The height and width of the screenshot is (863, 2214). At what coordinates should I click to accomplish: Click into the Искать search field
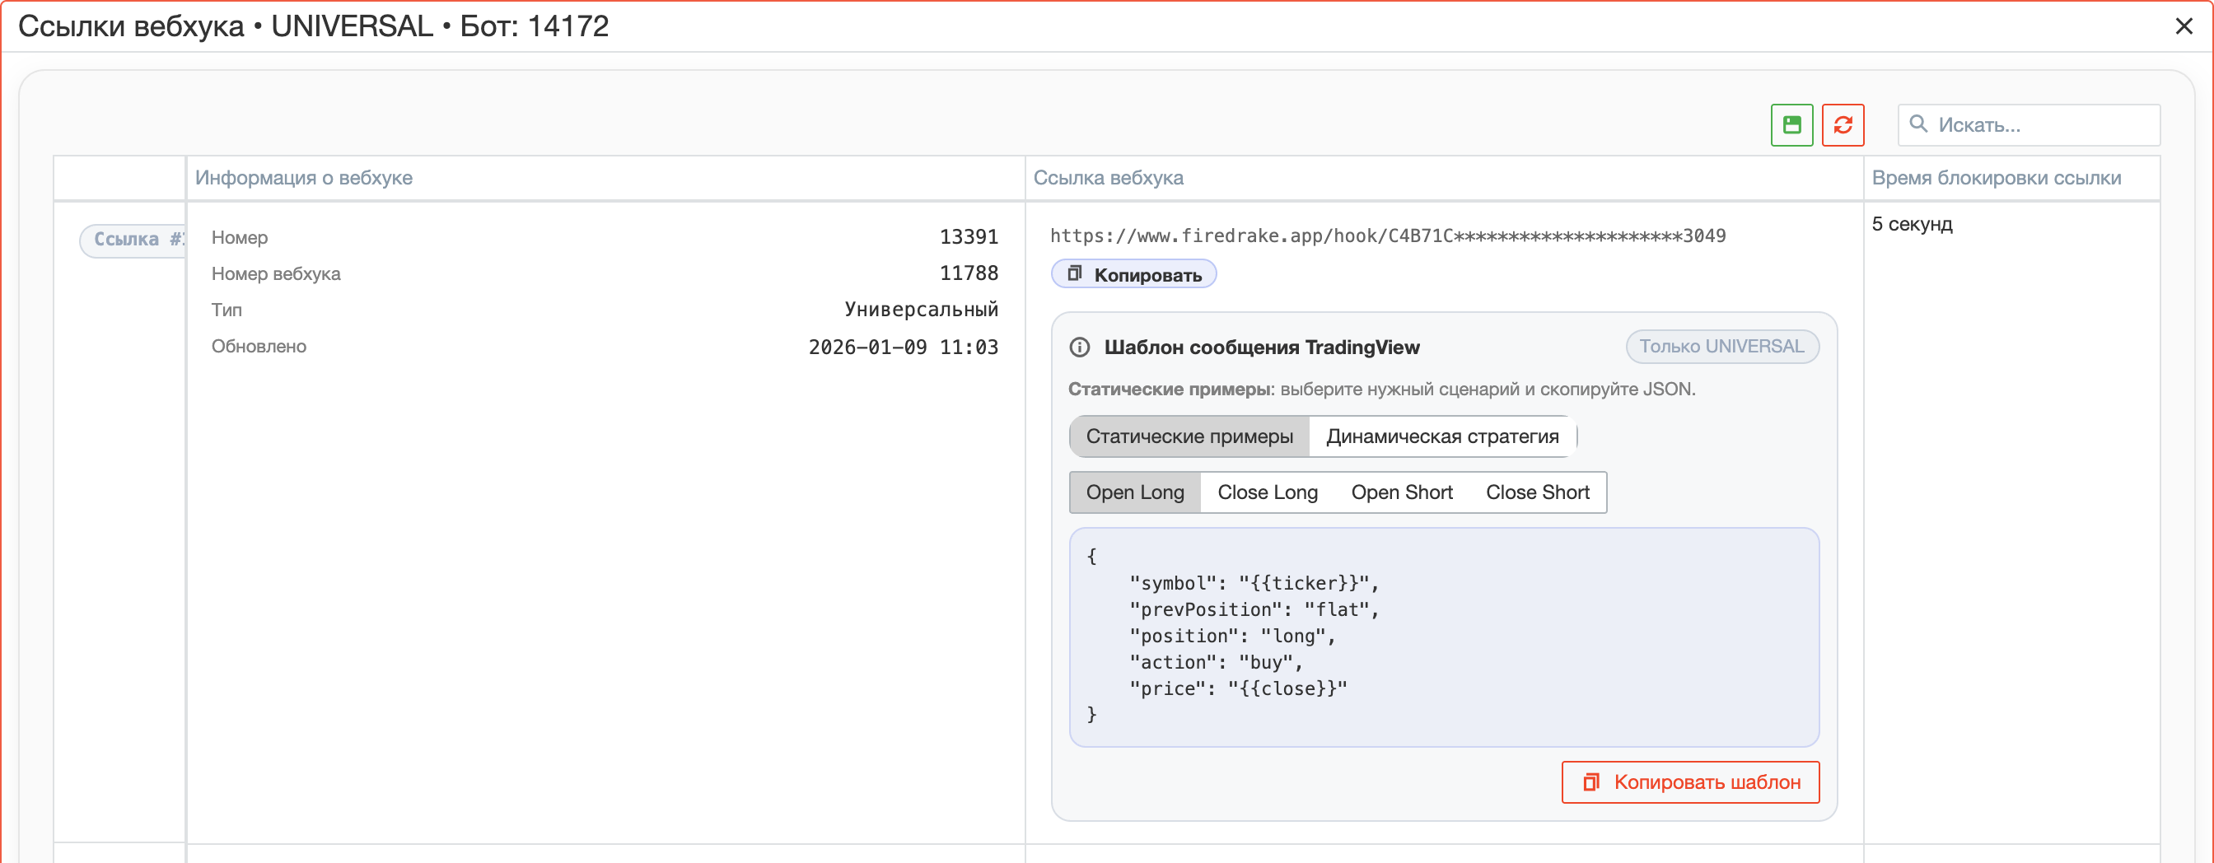point(2029,125)
